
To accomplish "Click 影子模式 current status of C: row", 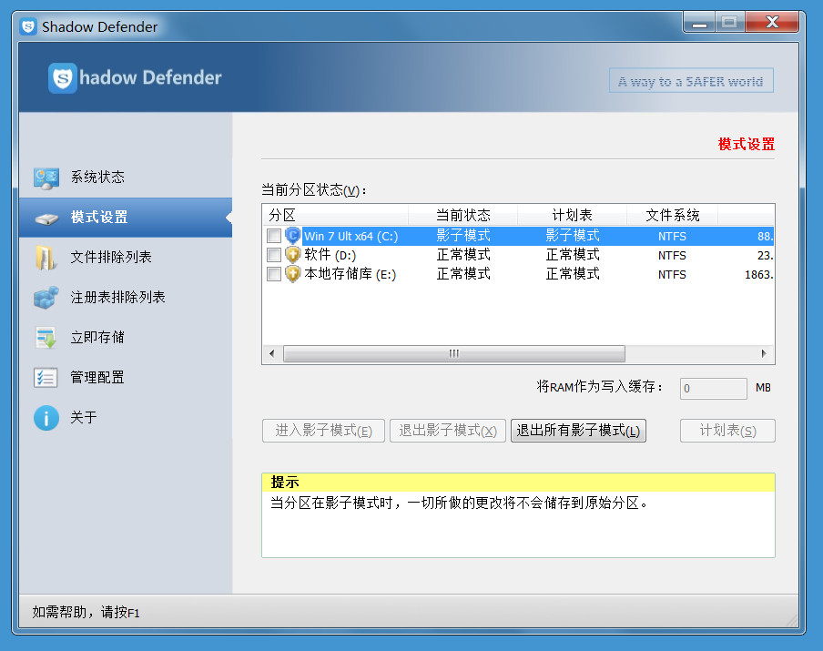I will pos(463,236).
